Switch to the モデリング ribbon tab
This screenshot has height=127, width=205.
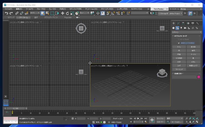(11, 17)
